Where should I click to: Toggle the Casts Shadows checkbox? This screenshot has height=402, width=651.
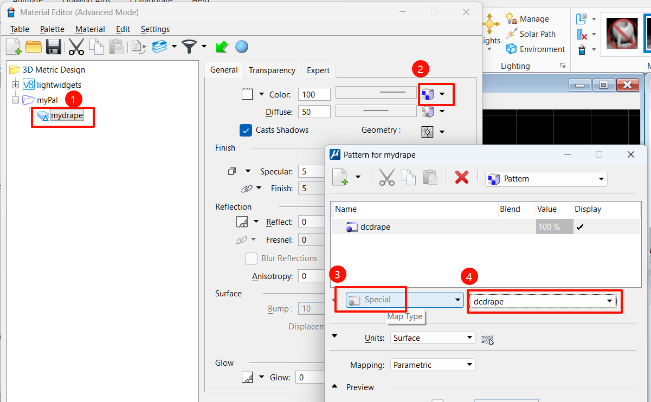pos(246,130)
